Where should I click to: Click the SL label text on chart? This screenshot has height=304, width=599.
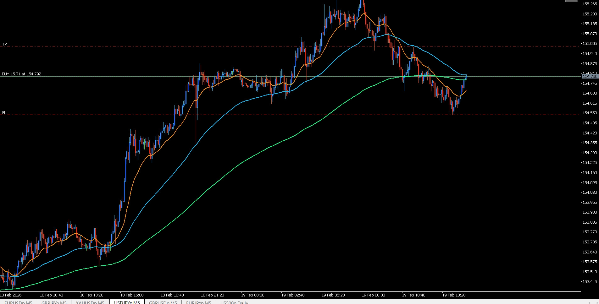point(4,112)
